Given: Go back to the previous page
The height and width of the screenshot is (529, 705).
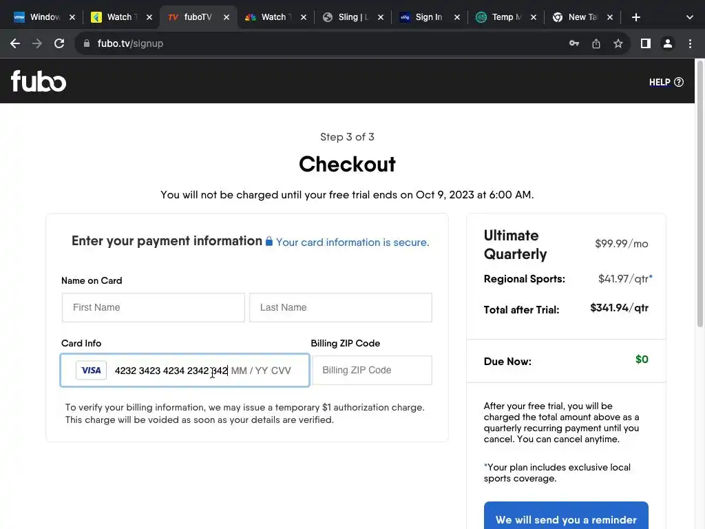Looking at the screenshot, I should pyautogui.click(x=15, y=43).
